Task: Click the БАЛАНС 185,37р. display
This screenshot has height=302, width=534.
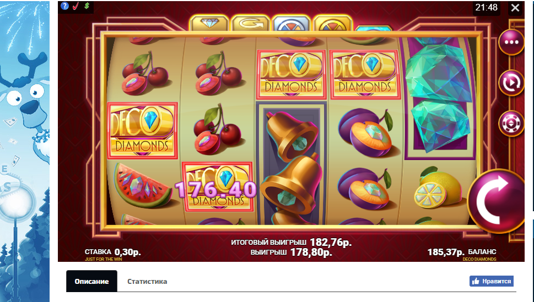Action: [461, 252]
